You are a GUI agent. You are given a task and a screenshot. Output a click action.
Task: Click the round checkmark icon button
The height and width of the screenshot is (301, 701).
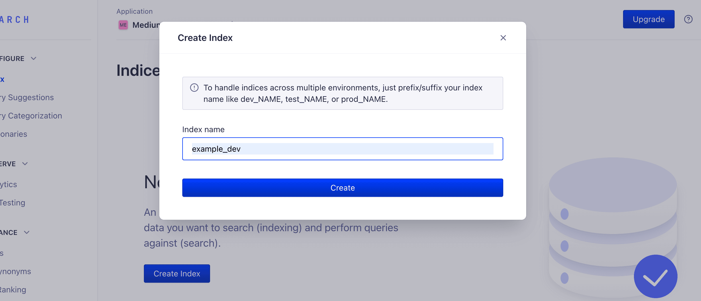tap(655, 276)
